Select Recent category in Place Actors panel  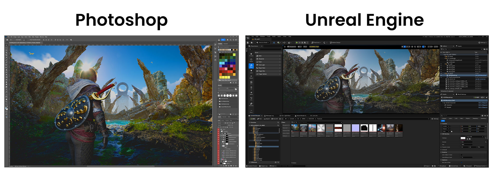[251, 60]
